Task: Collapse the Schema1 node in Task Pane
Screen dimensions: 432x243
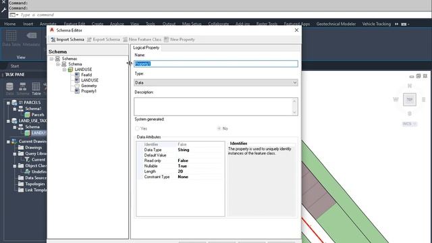Action: (15, 109)
